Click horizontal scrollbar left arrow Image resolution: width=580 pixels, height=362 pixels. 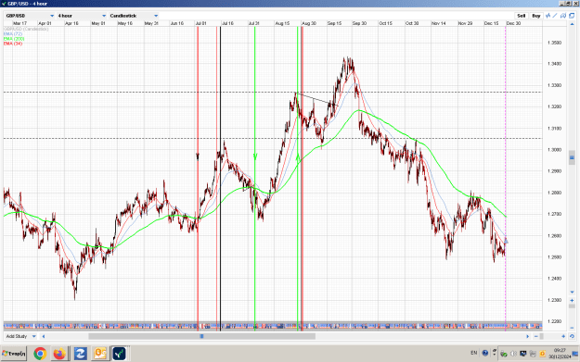(x=44, y=336)
